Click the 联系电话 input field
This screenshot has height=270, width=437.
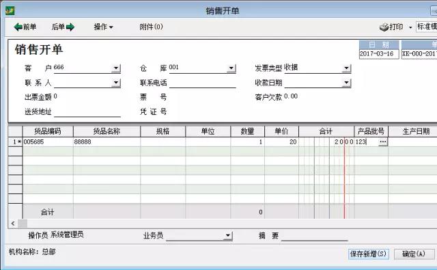[x=203, y=83]
